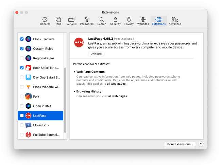Open the General preferences gear icon
The width and height of the screenshot is (221, 167).
tap(45, 19)
